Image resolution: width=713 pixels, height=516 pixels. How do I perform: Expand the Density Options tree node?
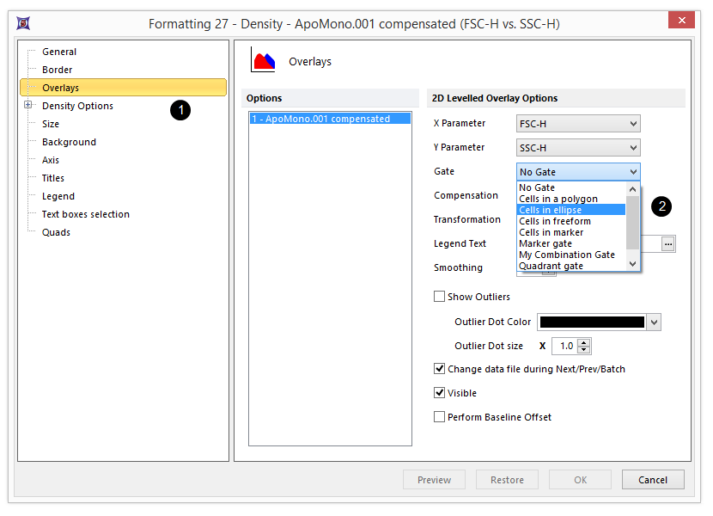pyautogui.click(x=28, y=106)
